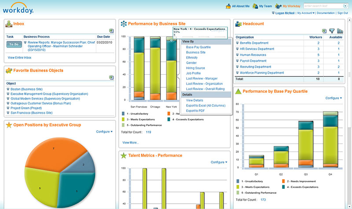This screenshot has width=352, height=209.
Task: Expand the My Account dropdown
Action: pyautogui.click(x=306, y=13)
